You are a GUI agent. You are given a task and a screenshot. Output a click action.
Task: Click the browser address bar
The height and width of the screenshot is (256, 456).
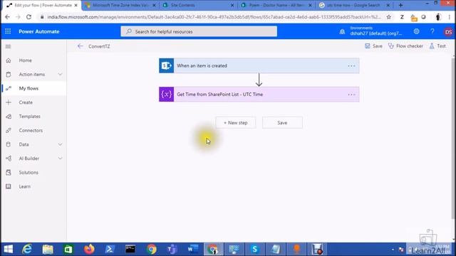[214, 17]
